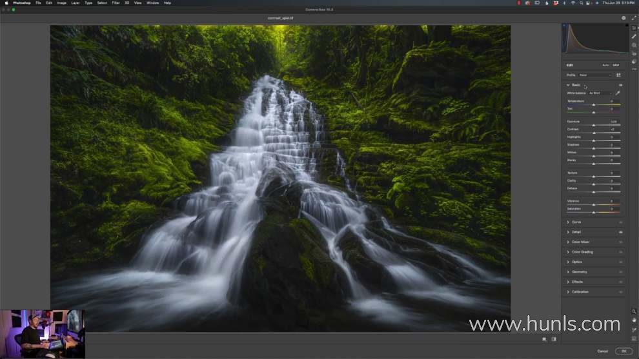The width and height of the screenshot is (639, 359).
Task: Click the webcam presenter thumbnail
Action: coord(43,334)
